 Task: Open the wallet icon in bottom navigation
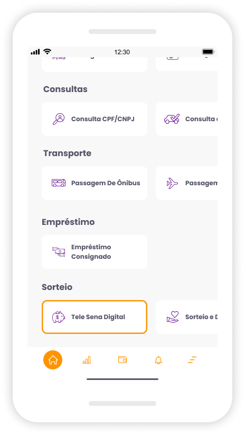123,360
